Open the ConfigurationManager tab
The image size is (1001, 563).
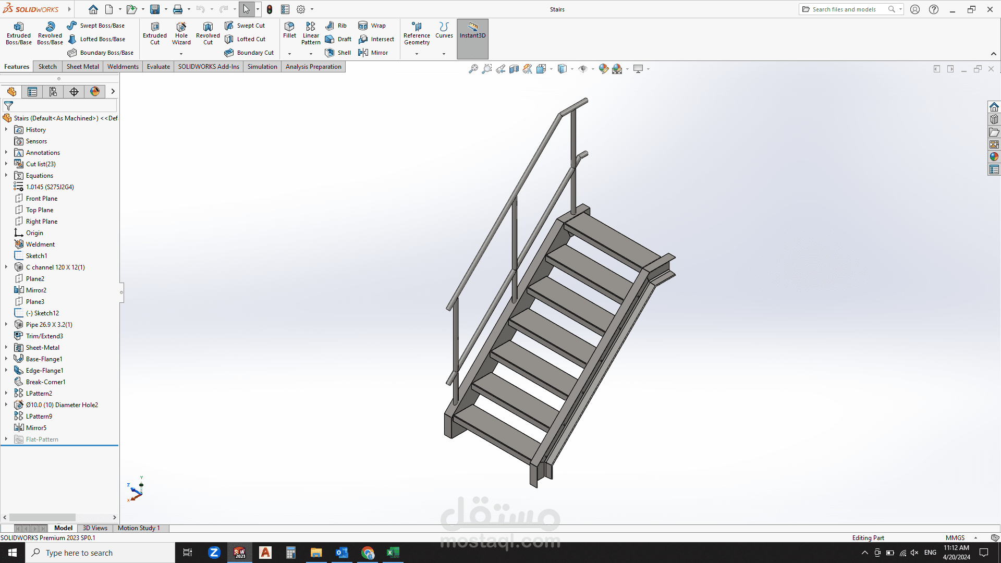53,92
